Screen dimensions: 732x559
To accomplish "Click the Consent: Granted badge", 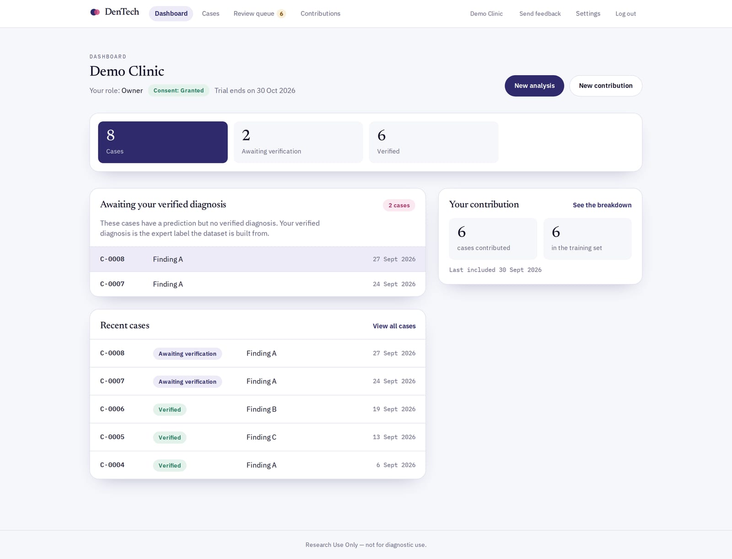I will (178, 91).
